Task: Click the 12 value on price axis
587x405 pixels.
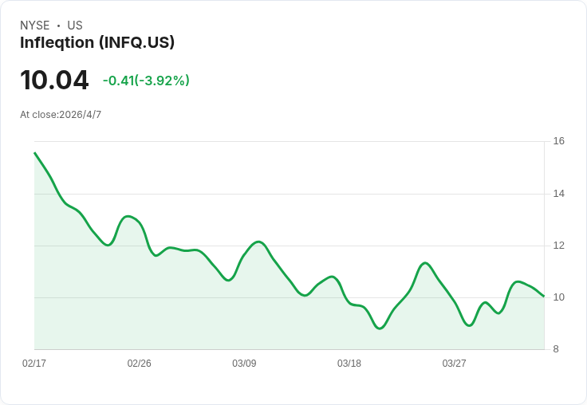Action: click(x=558, y=246)
